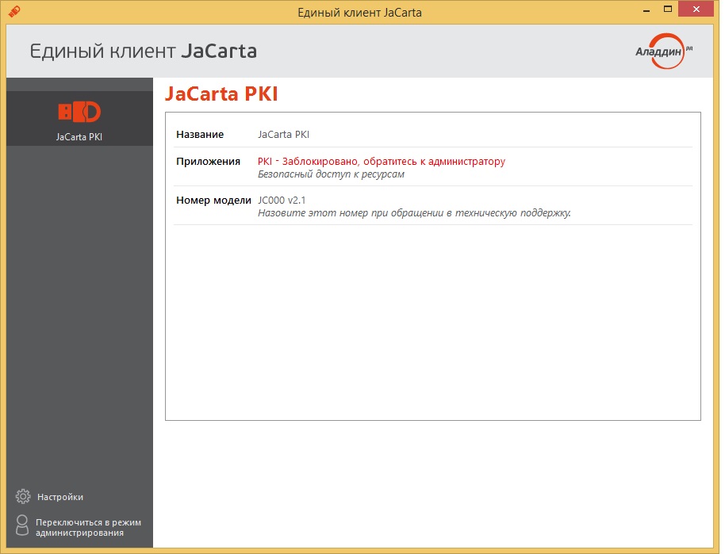
Task: Select the JaCarta PKI token icon in sidebar
Action: click(79, 112)
